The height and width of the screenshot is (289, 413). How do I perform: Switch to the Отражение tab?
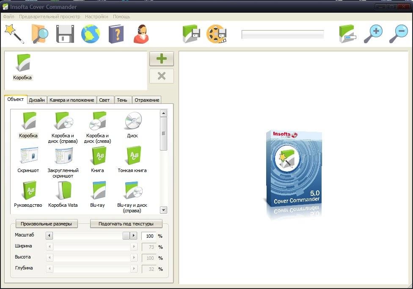(x=147, y=100)
